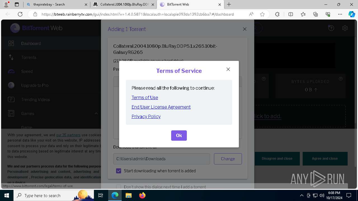Screen dimensions: 358x201
Task: Click Agree and close on cookie banner
Action: [x=325, y=159]
